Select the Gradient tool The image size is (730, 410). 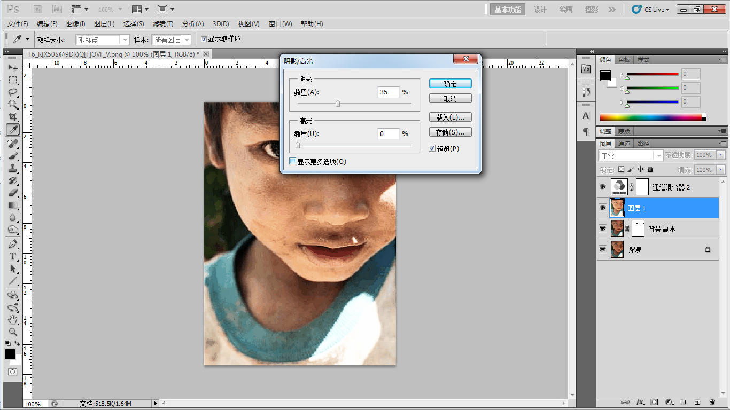(x=13, y=205)
